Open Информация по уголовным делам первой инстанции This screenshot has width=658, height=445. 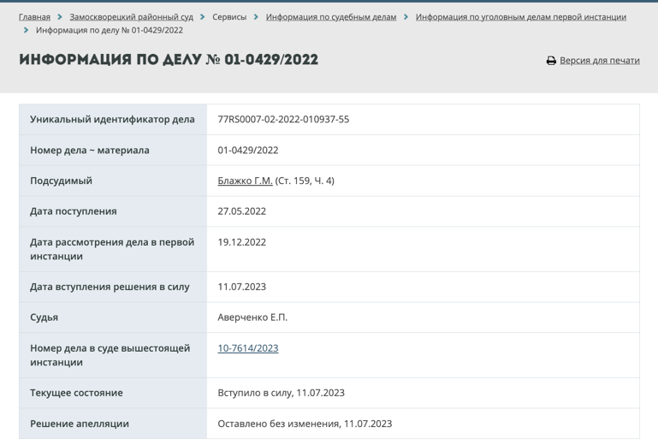tap(521, 17)
